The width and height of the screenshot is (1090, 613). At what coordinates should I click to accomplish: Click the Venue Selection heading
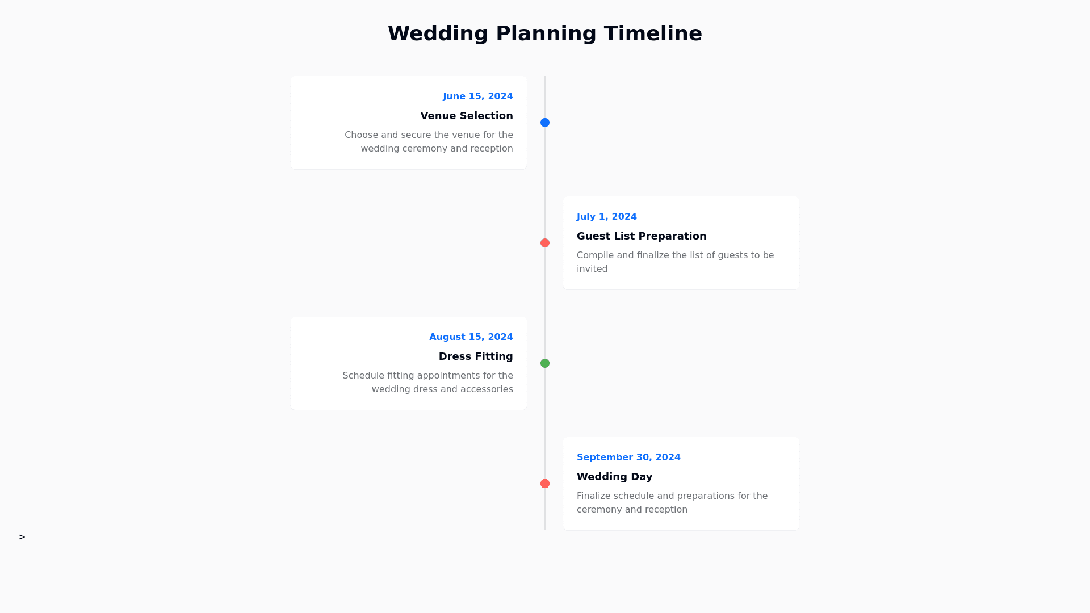(x=466, y=116)
